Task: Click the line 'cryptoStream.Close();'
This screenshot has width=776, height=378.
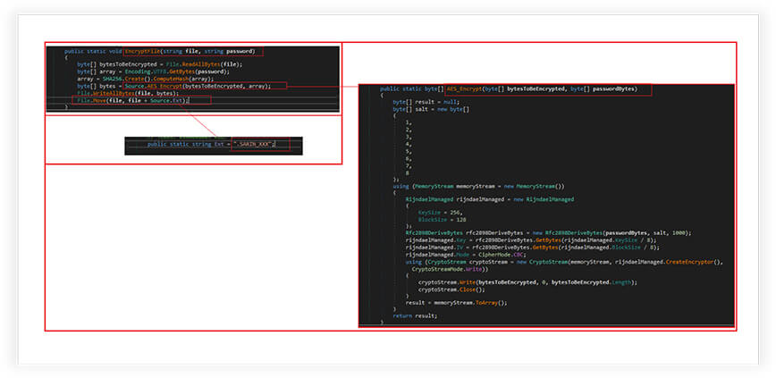Action: tap(451, 290)
